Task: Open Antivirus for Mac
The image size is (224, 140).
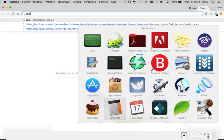Action: (160, 63)
